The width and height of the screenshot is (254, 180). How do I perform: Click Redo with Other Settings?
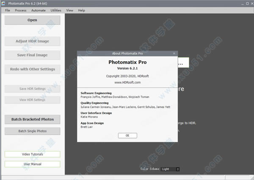pyautogui.click(x=33, y=69)
